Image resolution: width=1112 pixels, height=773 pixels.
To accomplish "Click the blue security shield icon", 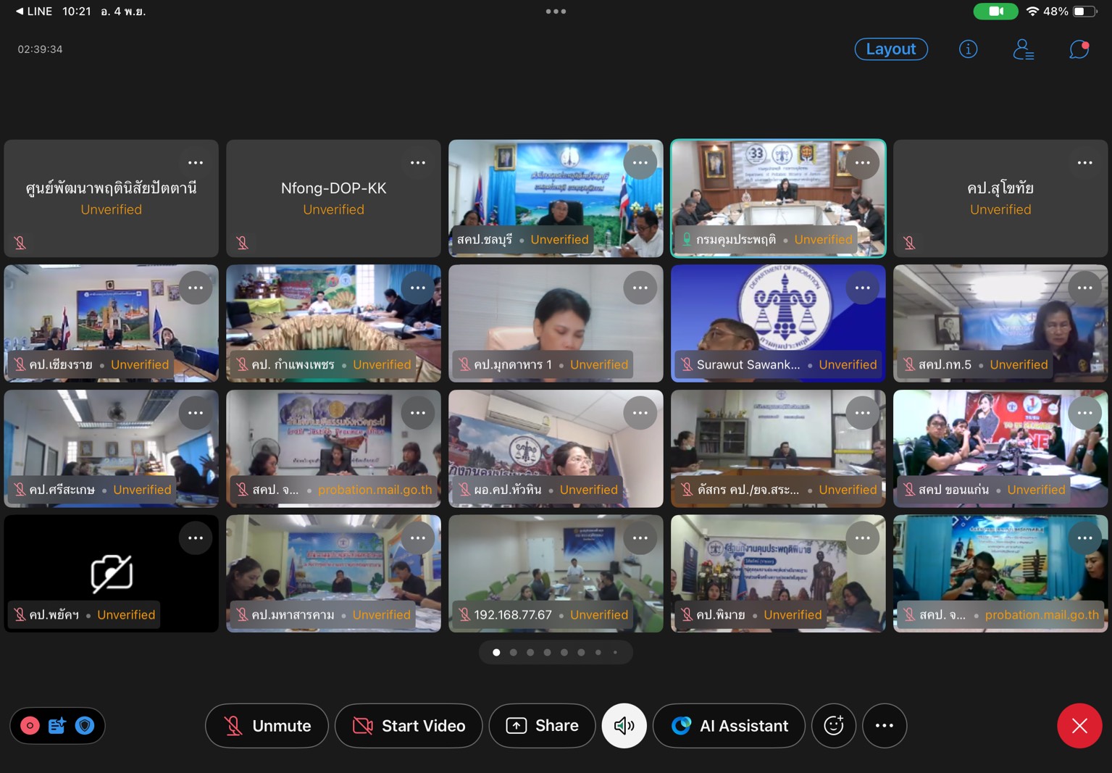I will (x=85, y=725).
